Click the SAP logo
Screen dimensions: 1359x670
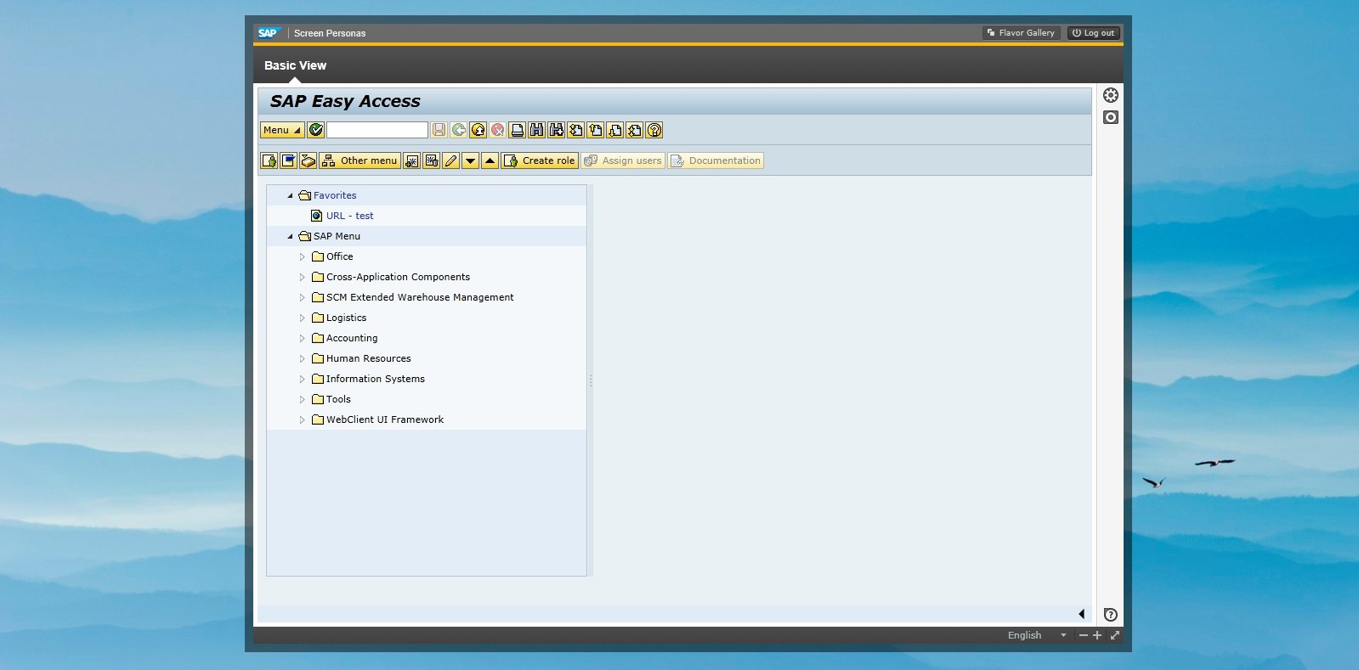click(268, 33)
